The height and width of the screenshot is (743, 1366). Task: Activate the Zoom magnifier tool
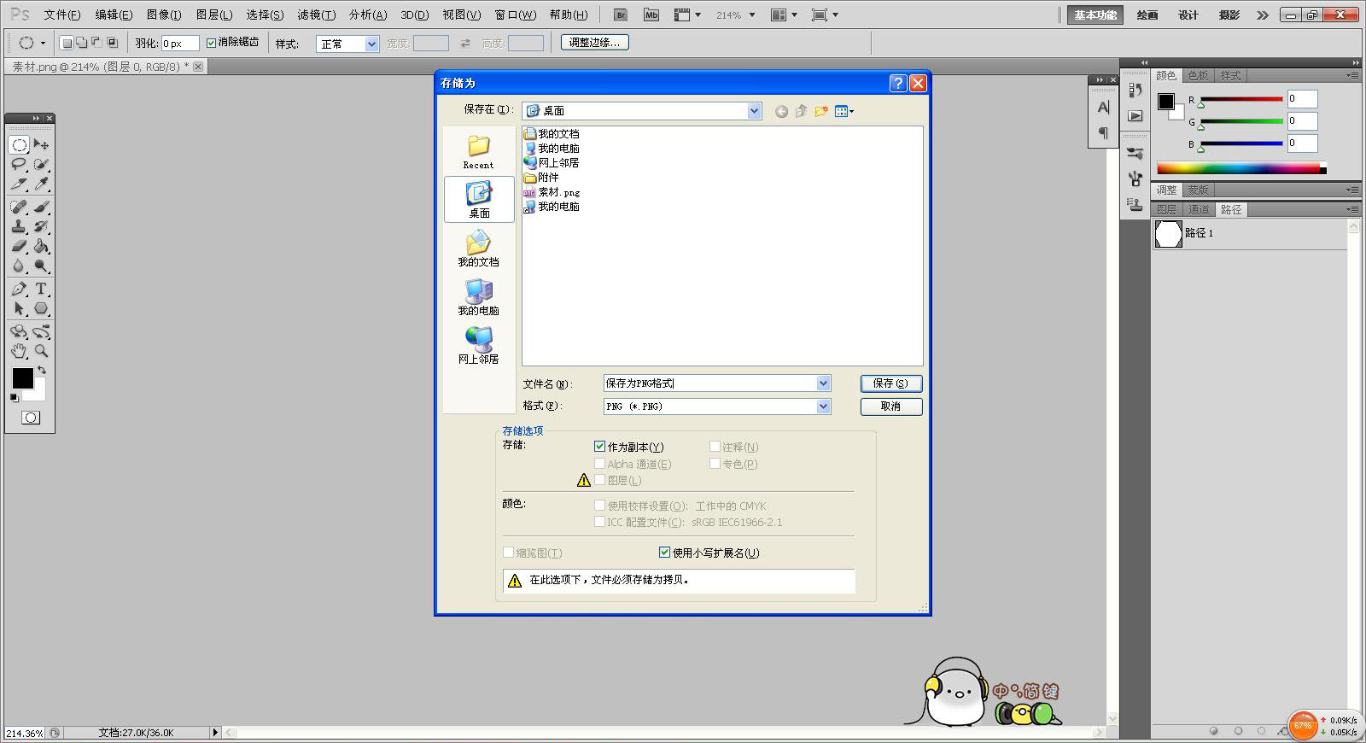[x=41, y=351]
